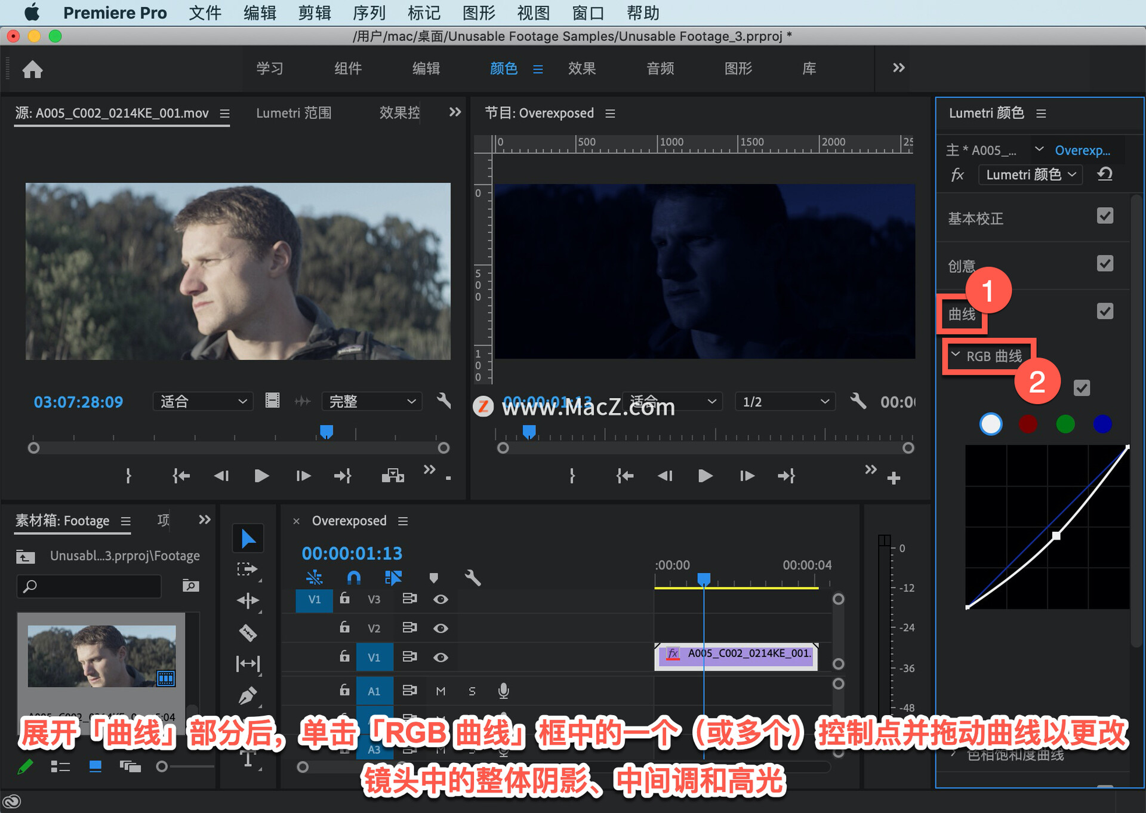Disable the 创意 section checkbox
Viewport: 1146px width, 813px height.
[x=1105, y=264]
